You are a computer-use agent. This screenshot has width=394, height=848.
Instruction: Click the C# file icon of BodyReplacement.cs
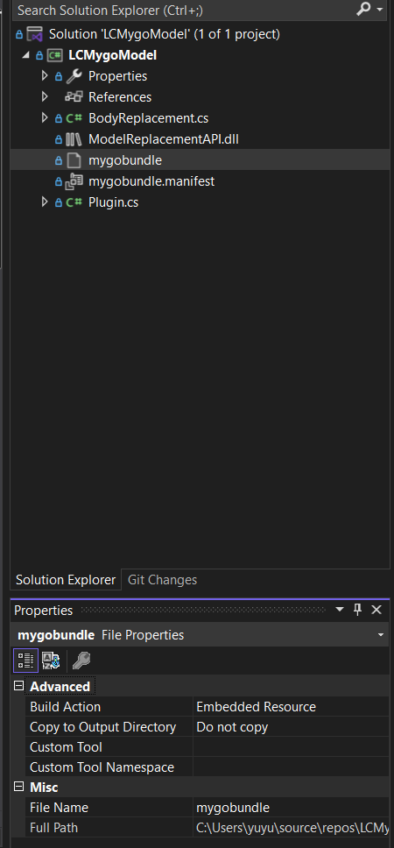(x=74, y=118)
